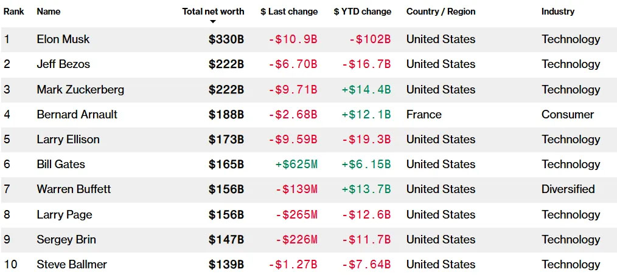Screen dimensions: 617x275
Task: Select the Industry column header
Action: click(x=558, y=12)
